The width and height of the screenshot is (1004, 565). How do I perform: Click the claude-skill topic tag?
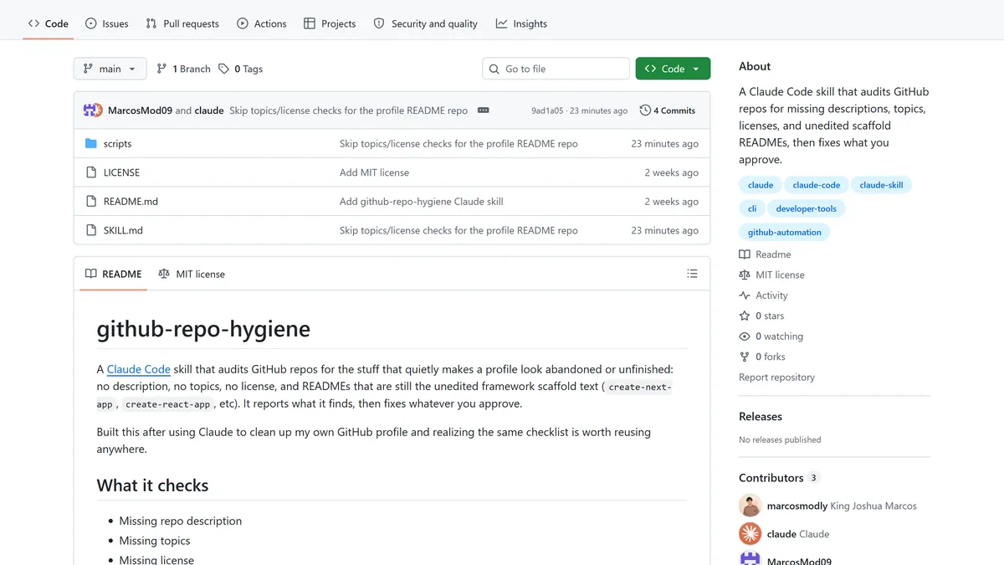881,185
